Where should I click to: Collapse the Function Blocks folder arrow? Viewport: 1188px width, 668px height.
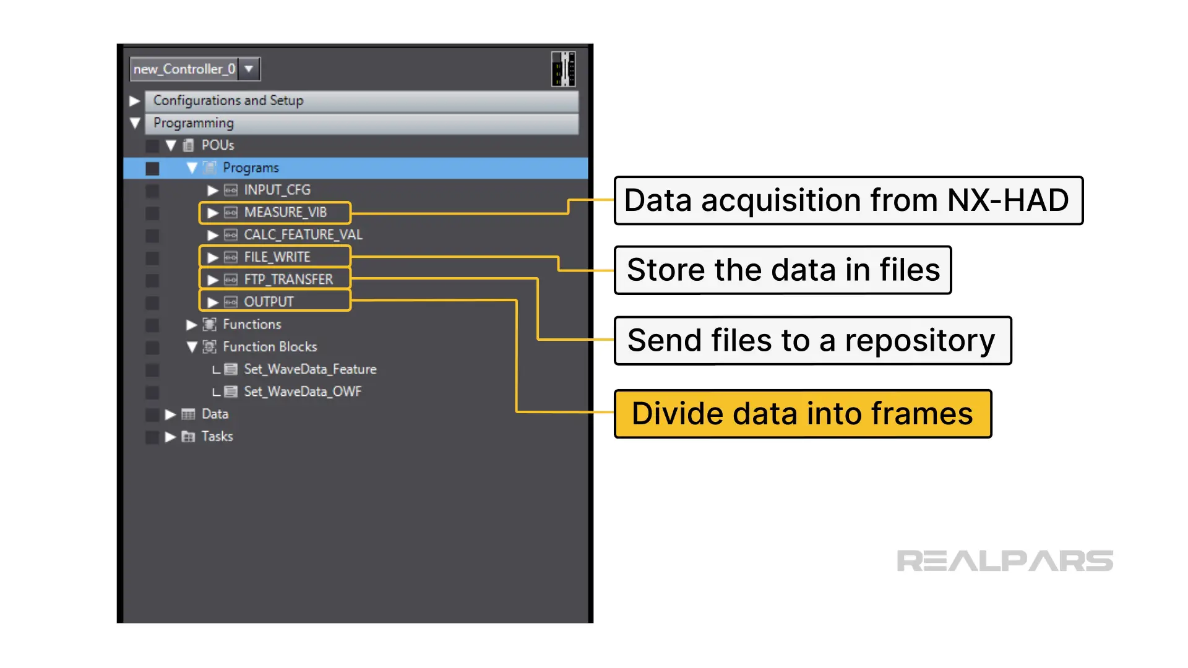(x=192, y=346)
